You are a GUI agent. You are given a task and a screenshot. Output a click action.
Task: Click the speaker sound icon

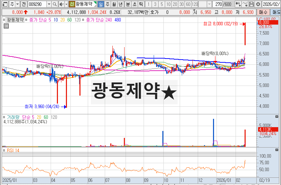(x=61, y=4)
